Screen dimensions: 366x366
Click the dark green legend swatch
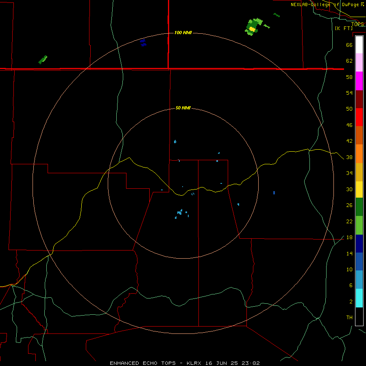click(359, 207)
